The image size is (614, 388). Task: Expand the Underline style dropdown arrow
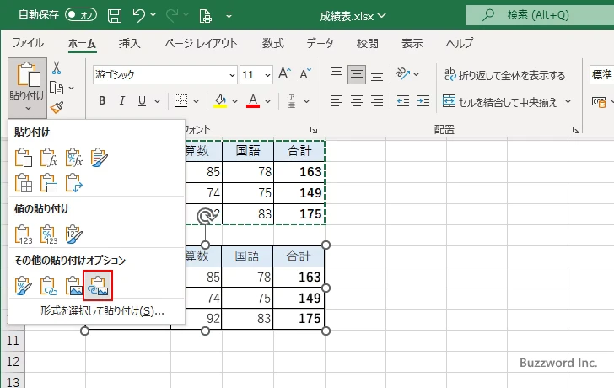(157, 101)
